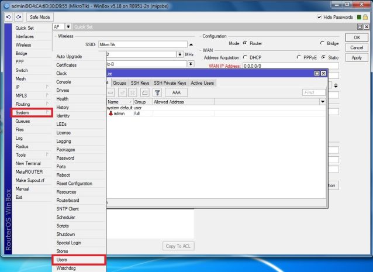
Task: Click the up-down stepper behind User List
Action: [x=336, y=85]
